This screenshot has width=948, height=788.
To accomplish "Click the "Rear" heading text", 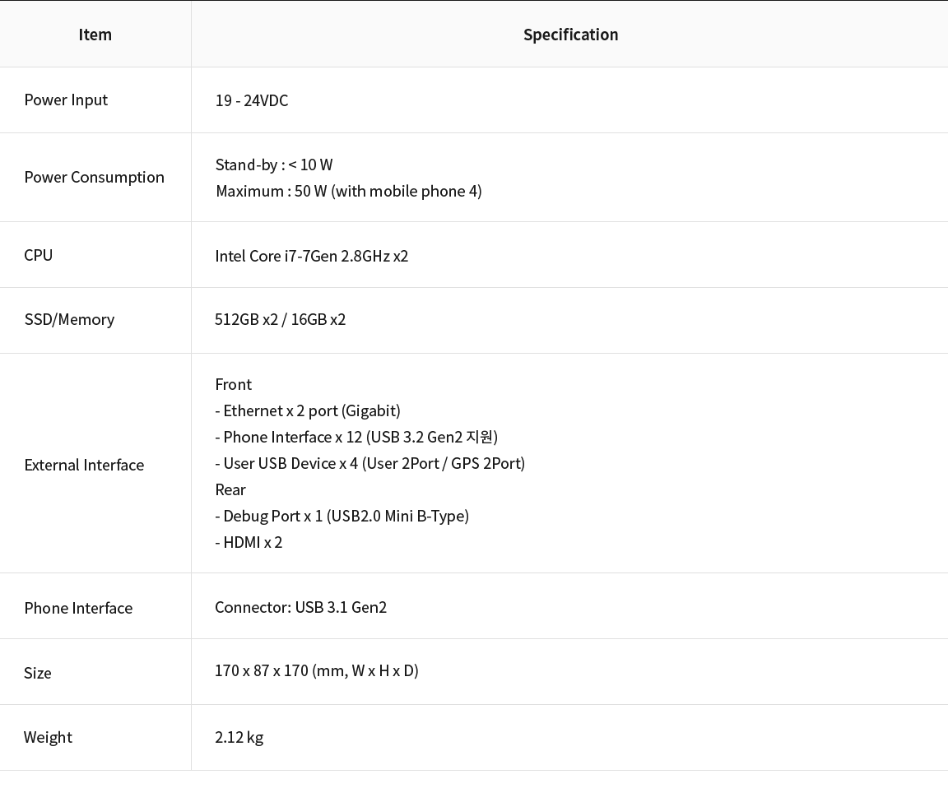I will click(x=230, y=489).
